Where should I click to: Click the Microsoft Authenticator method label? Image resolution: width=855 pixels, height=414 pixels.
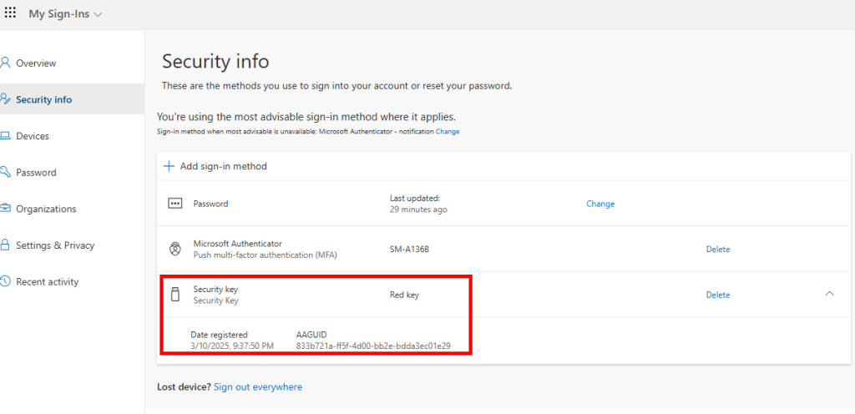click(238, 244)
